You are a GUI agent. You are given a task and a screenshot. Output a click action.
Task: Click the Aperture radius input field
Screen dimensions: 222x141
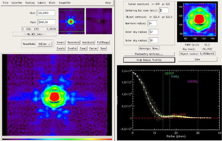152,23
